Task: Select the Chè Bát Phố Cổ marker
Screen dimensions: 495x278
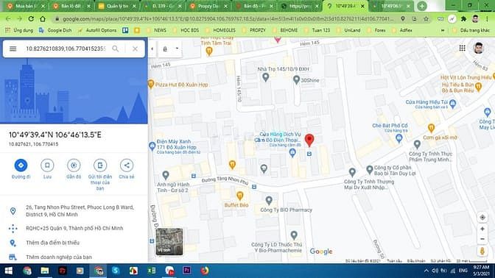Action: pyautogui.click(x=399, y=138)
